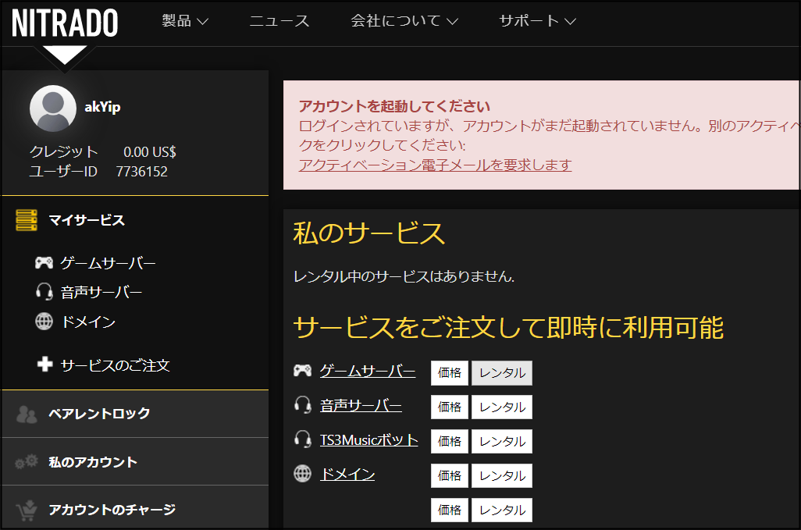Click the NITRADO logo
This screenshot has height=530, width=801.
65,23
